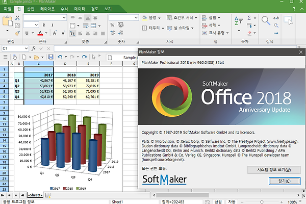Click the touch mode hand icon

point(15,57)
